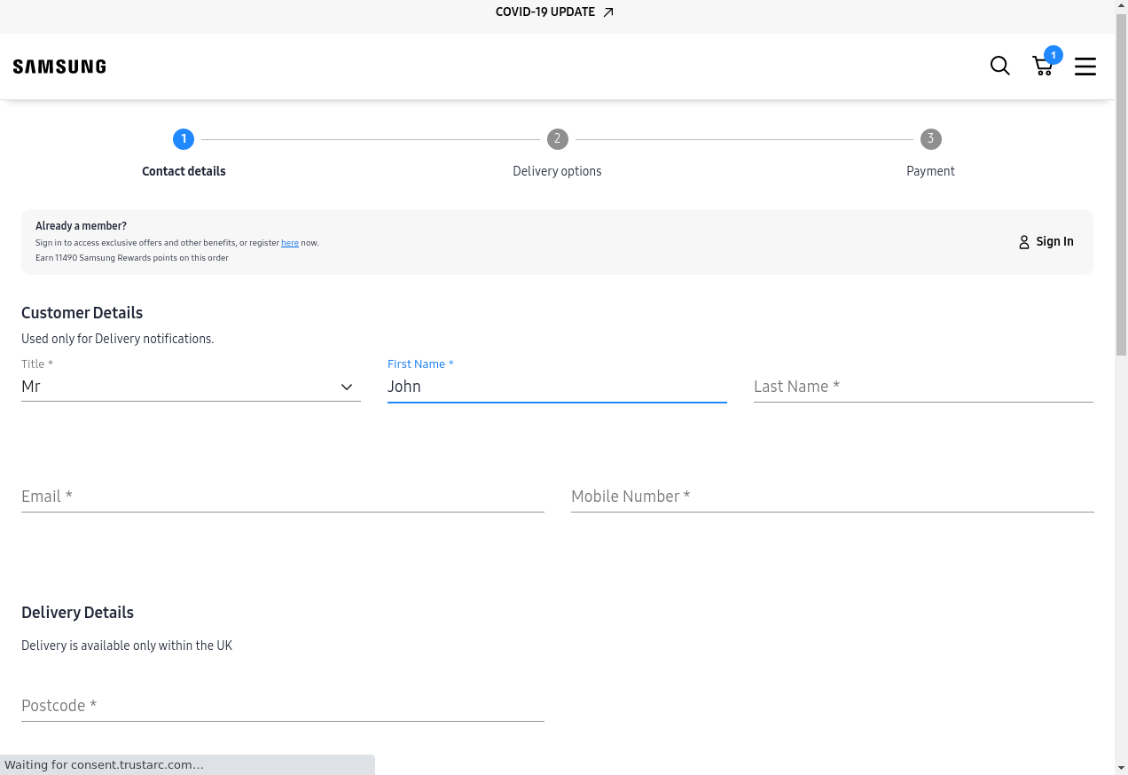Open the shopping cart icon
Screen dimensions: 1128x775
tap(1042, 67)
